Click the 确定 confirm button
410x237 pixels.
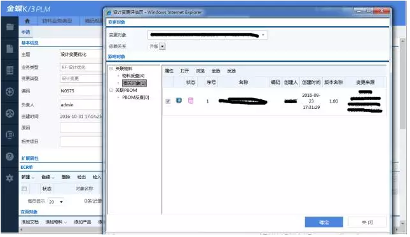pos(324,222)
